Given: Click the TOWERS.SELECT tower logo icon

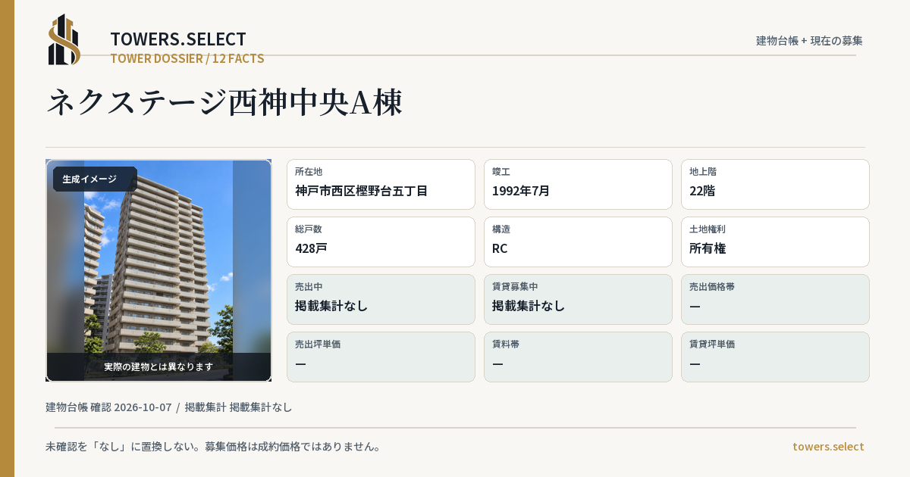Looking at the screenshot, I should 64,39.
